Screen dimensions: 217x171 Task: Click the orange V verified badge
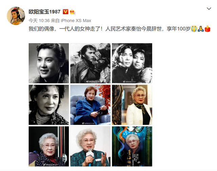(65, 12)
